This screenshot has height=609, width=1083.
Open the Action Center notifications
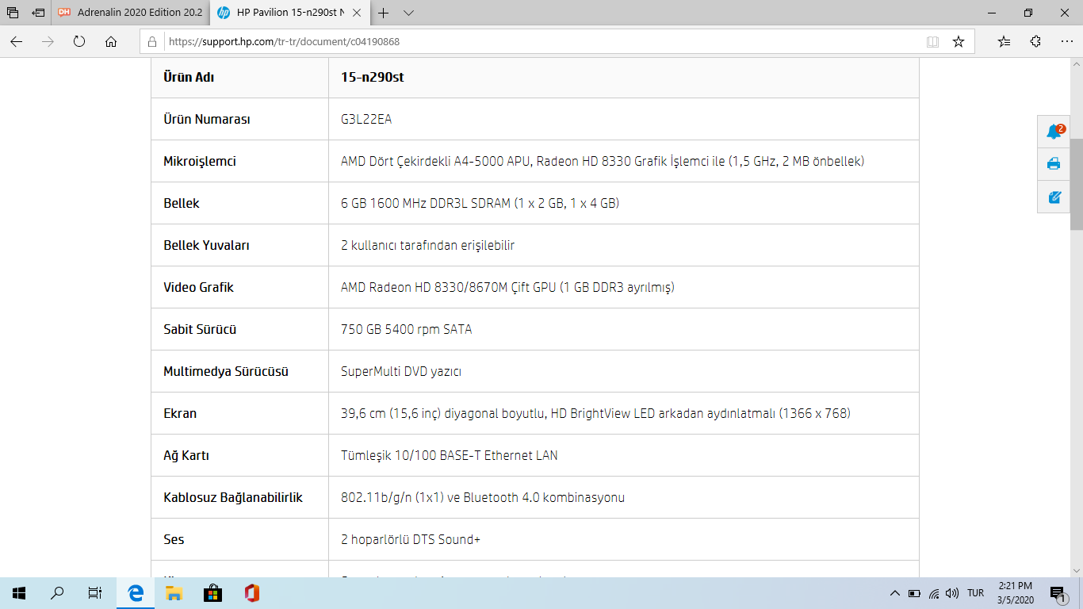point(1058,592)
